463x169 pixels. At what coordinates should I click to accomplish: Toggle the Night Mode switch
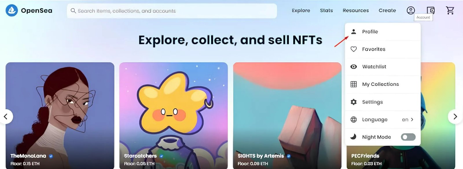point(408,137)
